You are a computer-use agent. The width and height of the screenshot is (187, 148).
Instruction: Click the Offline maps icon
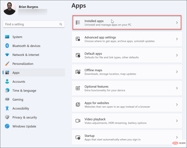pyautogui.click(x=78, y=72)
